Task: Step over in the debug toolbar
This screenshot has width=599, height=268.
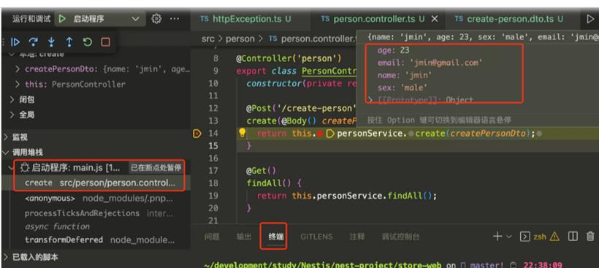Action: coord(33,42)
